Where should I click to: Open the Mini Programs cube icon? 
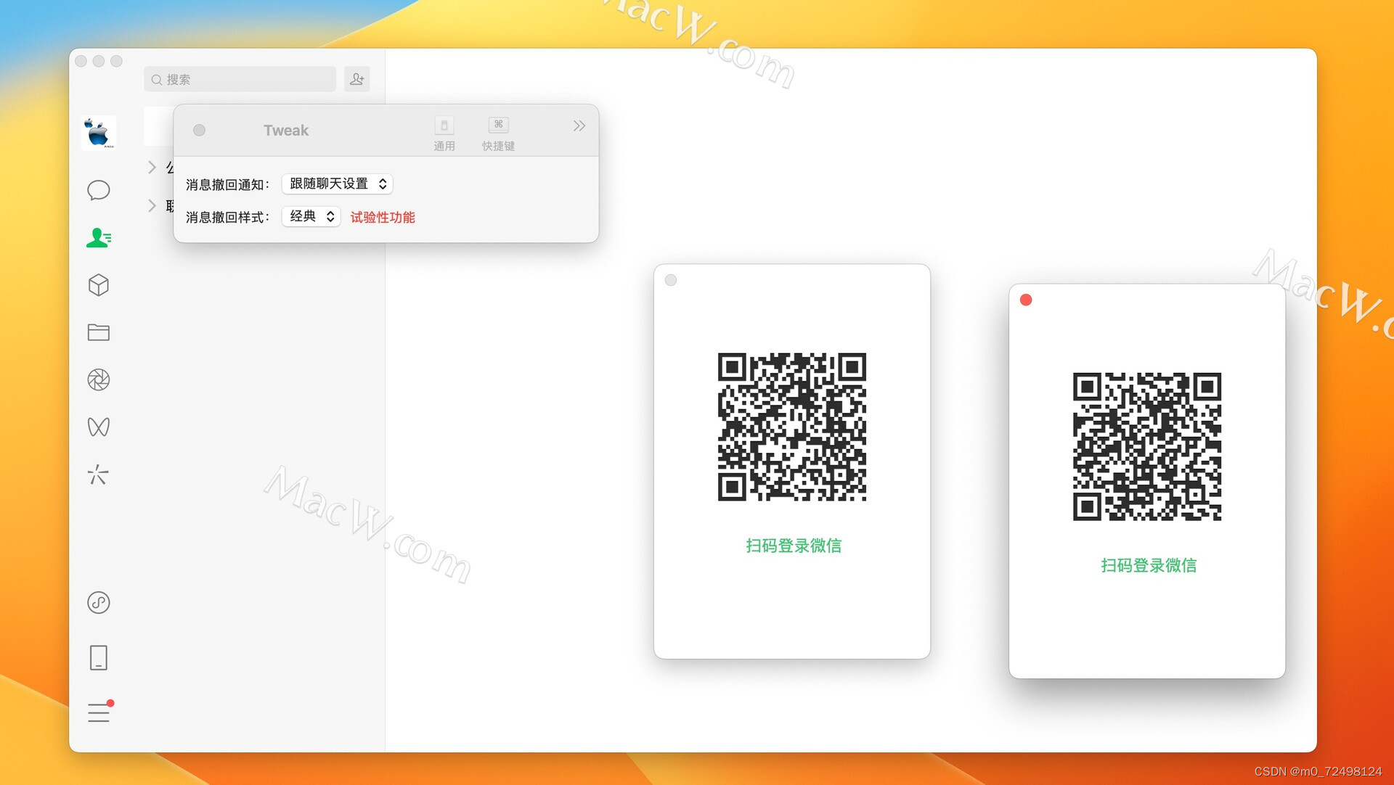pyautogui.click(x=98, y=284)
